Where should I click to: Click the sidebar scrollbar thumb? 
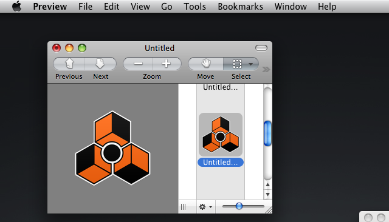tap(267, 133)
